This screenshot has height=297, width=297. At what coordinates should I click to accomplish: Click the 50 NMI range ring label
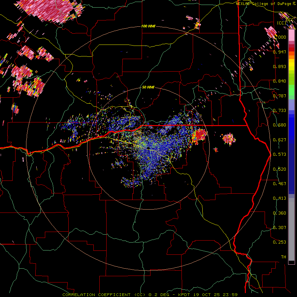148,87
